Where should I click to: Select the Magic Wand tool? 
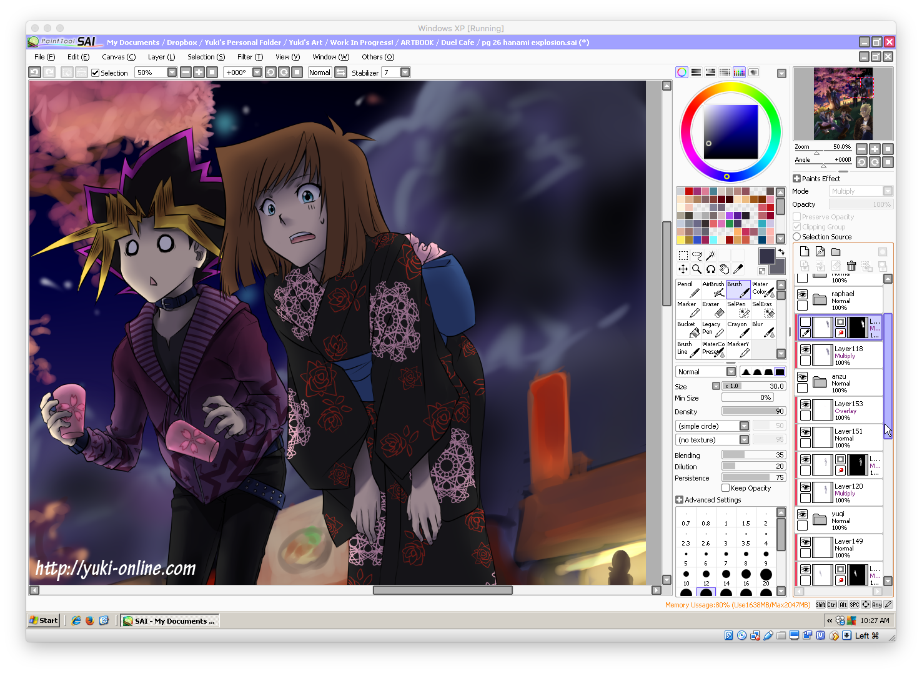coord(710,255)
